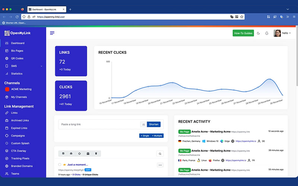Expand the list-all-tabs chevron
Image resolution: width=298 pixels, height=186 pixels.
coord(288,9)
